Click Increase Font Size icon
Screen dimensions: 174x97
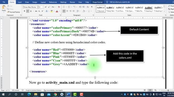(46, 7)
